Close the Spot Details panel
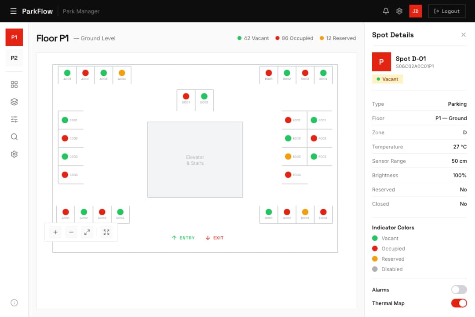The image size is (475, 317). 464,34
